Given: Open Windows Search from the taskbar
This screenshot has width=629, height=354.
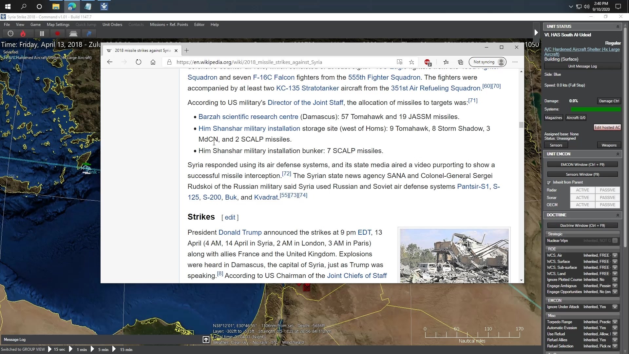Looking at the screenshot, I should (x=24, y=6).
